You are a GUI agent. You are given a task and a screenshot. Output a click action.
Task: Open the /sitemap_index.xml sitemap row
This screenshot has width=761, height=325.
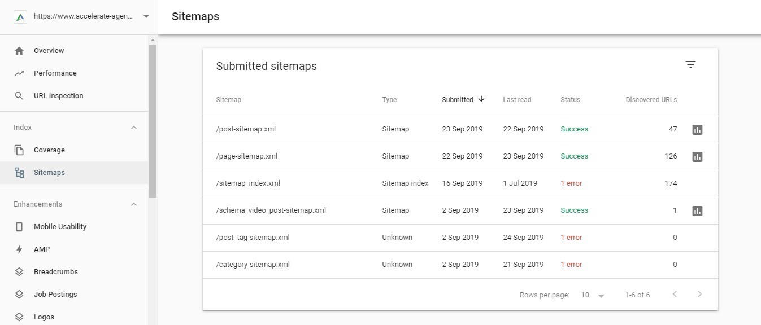(248, 183)
